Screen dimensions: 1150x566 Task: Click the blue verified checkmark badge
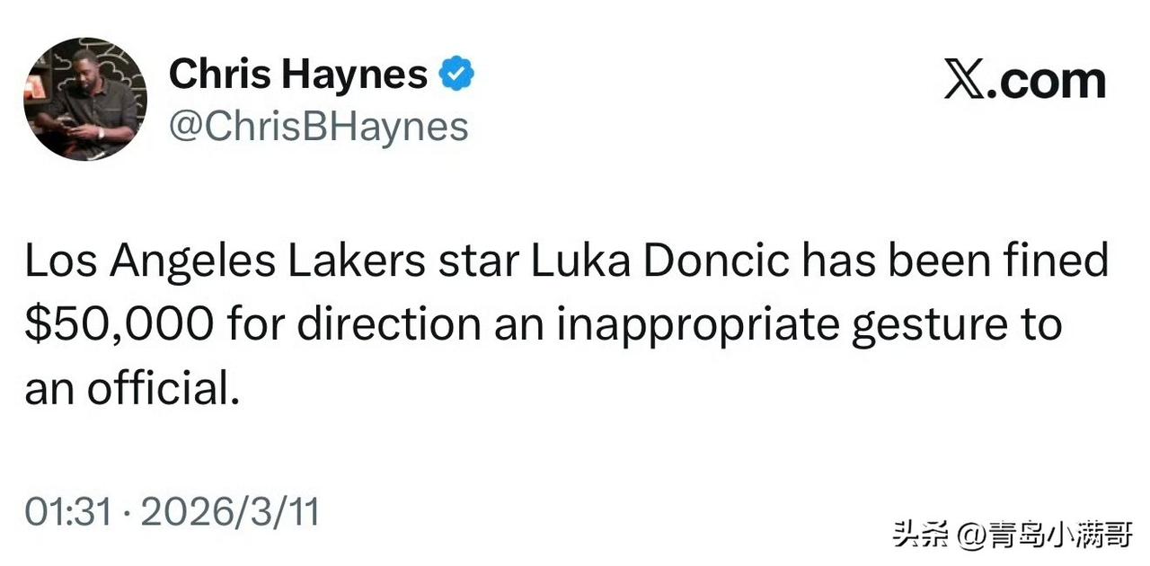[x=456, y=74]
